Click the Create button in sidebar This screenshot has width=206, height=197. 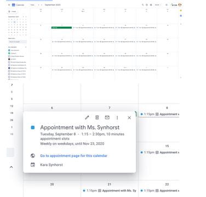12,11
